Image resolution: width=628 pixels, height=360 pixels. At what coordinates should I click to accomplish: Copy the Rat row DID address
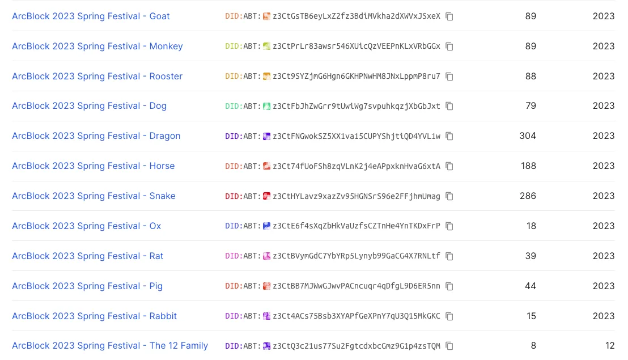[x=449, y=256]
